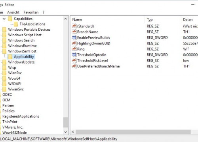
Task: Click REG_DWORD type in EnablePreviewBuilds row
Action: click(157, 37)
